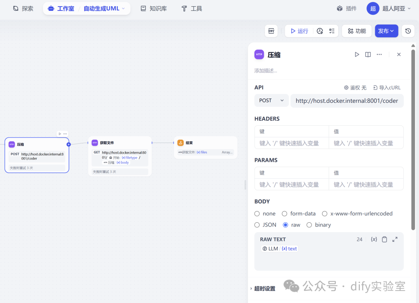The height and width of the screenshot is (303, 419).
Task: Click the orange icon on 结束 node
Action: click(x=181, y=143)
